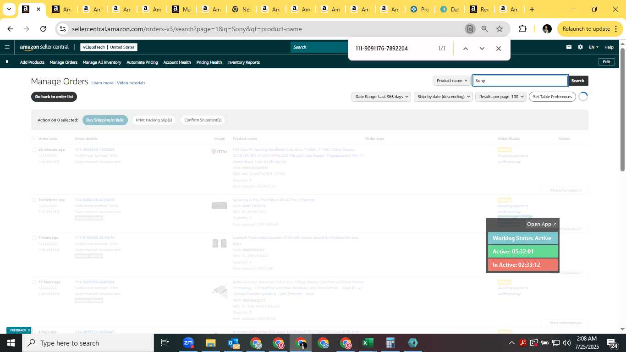Switch to the Chrome "New" tab

coord(241,9)
